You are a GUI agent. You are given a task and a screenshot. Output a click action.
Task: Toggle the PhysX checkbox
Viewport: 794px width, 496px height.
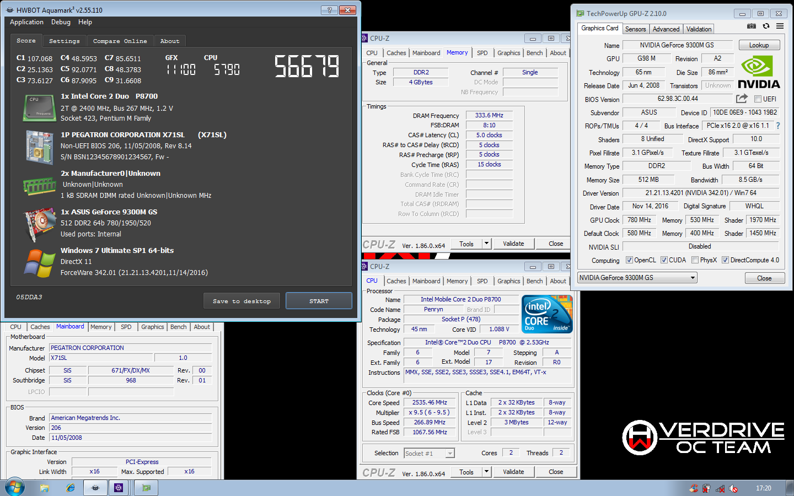pyautogui.click(x=695, y=260)
